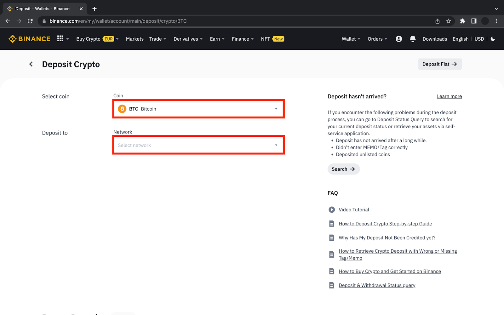This screenshot has height=315, width=504.
Task: Open the BTC Bitcoin coin dropdown
Action: 198,109
